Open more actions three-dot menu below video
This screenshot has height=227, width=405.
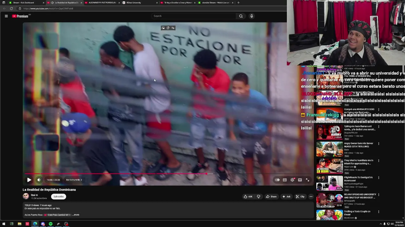coord(311,197)
